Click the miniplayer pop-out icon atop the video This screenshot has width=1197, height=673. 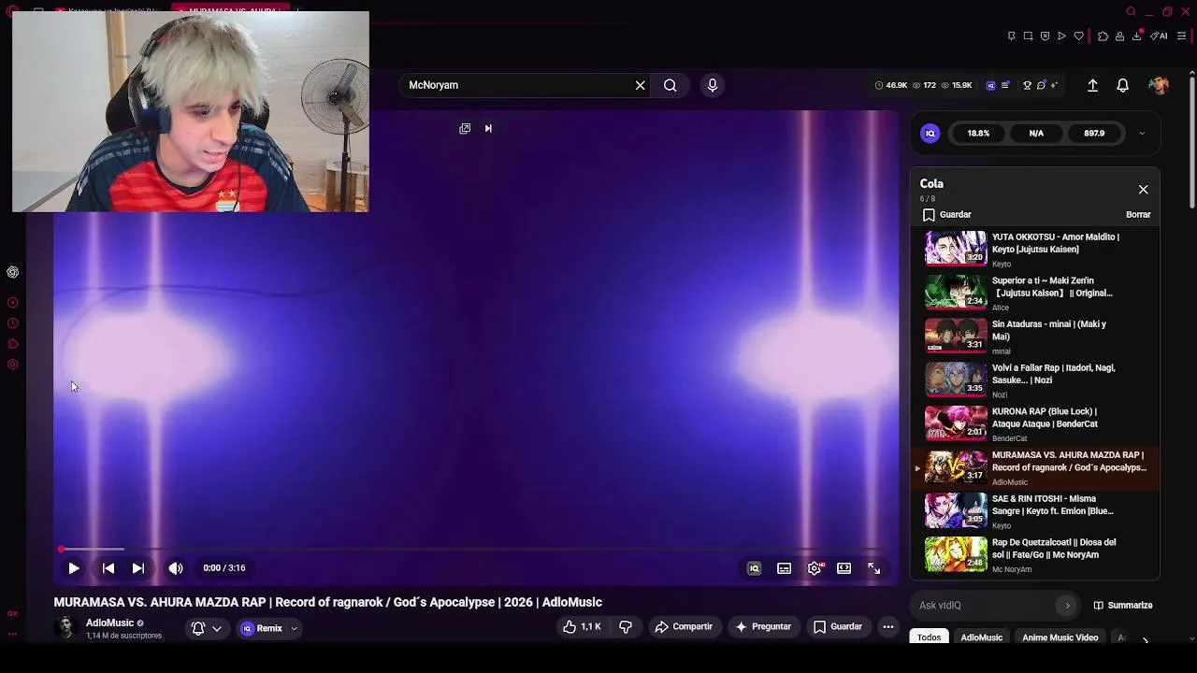click(465, 129)
